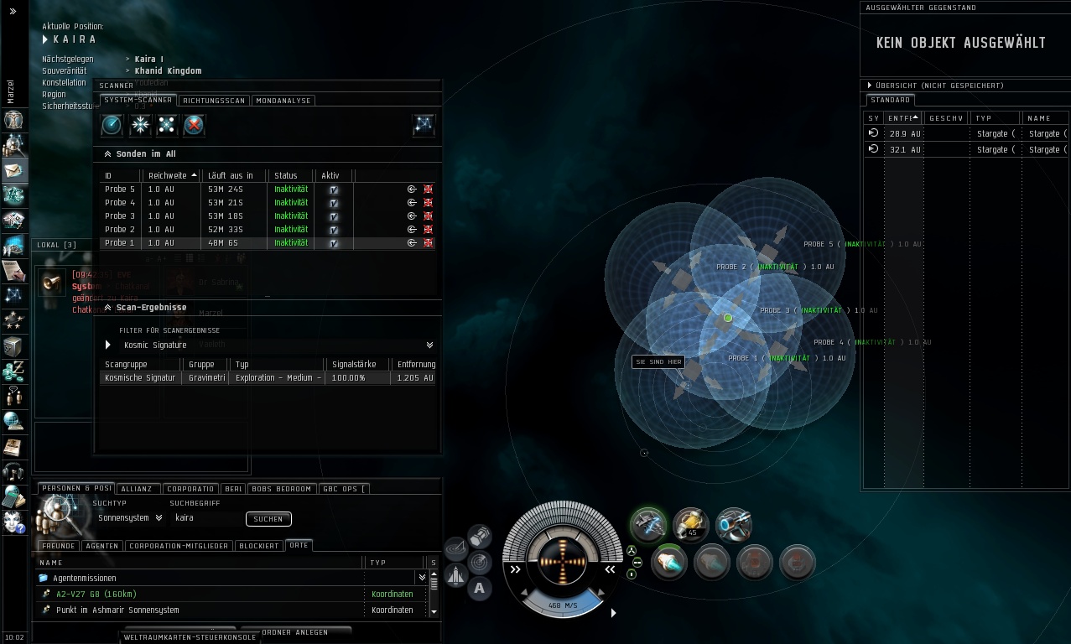Screen dimensions: 1071x644
Task: Open the jukebox headphones icon in sidebar
Action: [x=13, y=471]
